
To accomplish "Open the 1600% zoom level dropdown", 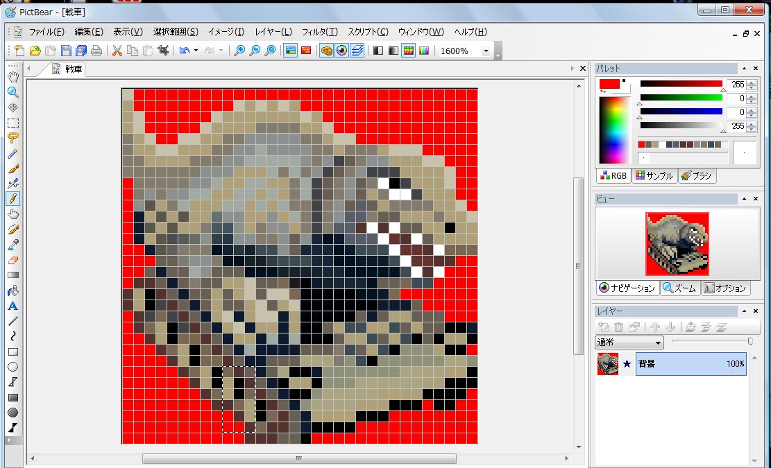I will point(486,51).
